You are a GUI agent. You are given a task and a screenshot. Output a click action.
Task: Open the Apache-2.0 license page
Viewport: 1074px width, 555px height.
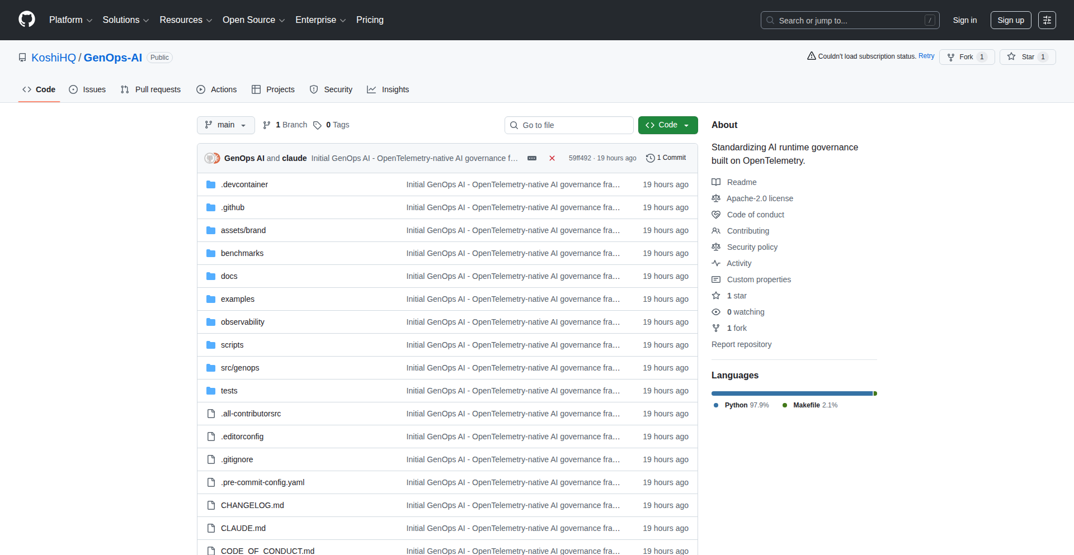coord(759,198)
